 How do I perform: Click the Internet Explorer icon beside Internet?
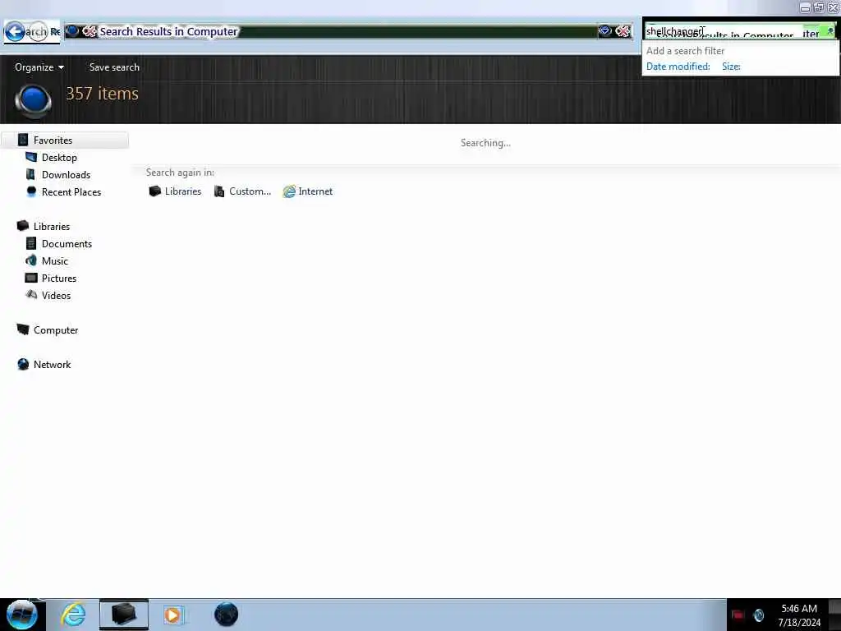(x=289, y=191)
